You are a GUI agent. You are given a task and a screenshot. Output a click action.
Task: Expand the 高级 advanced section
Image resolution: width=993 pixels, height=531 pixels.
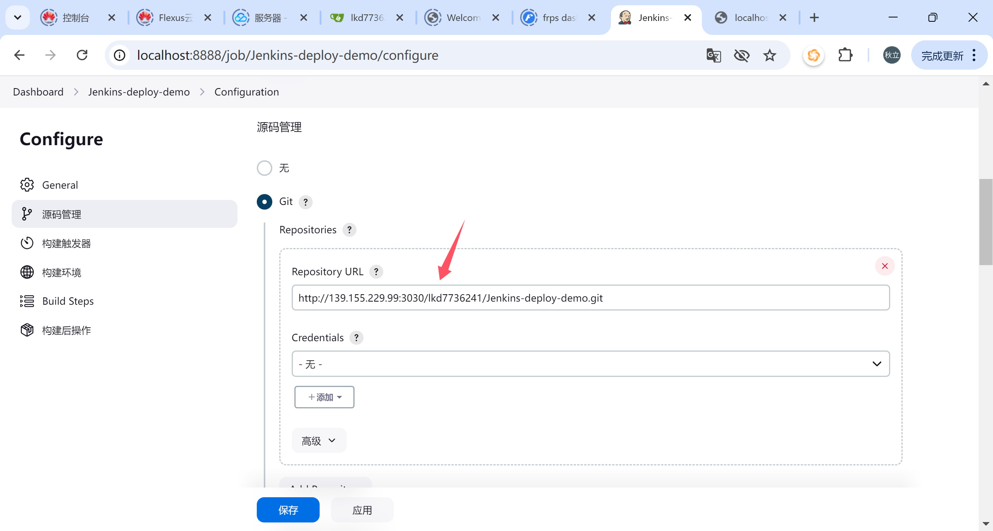[319, 441]
